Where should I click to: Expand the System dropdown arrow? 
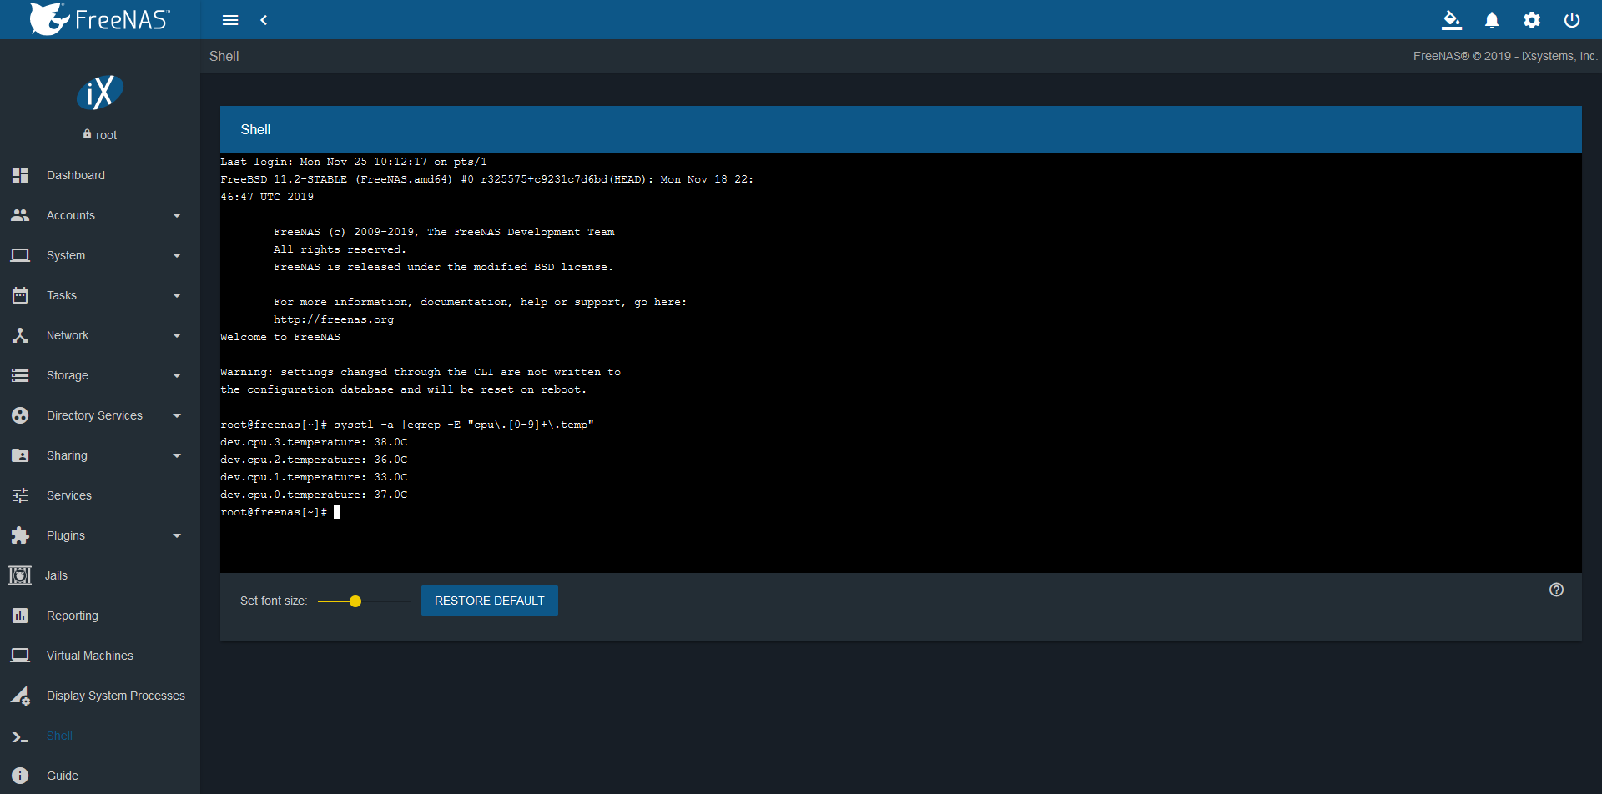177,255
